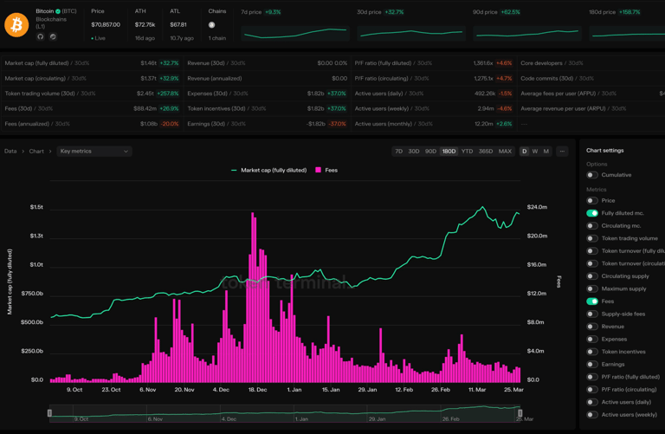Viewport: 665px width, 434px height.
Task: Enable the Expenses metric toggle
Action: (592, 339)
